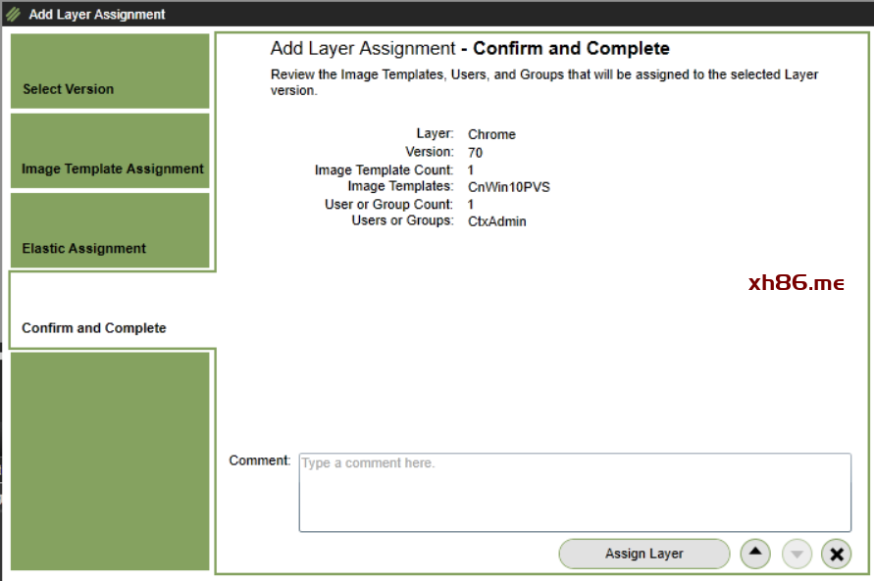
Task: Click the Comment field label
Action: 260,460
